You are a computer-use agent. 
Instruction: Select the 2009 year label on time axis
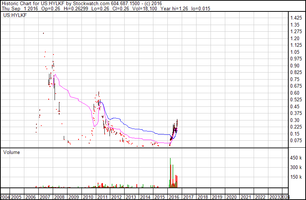pos(73,197)
